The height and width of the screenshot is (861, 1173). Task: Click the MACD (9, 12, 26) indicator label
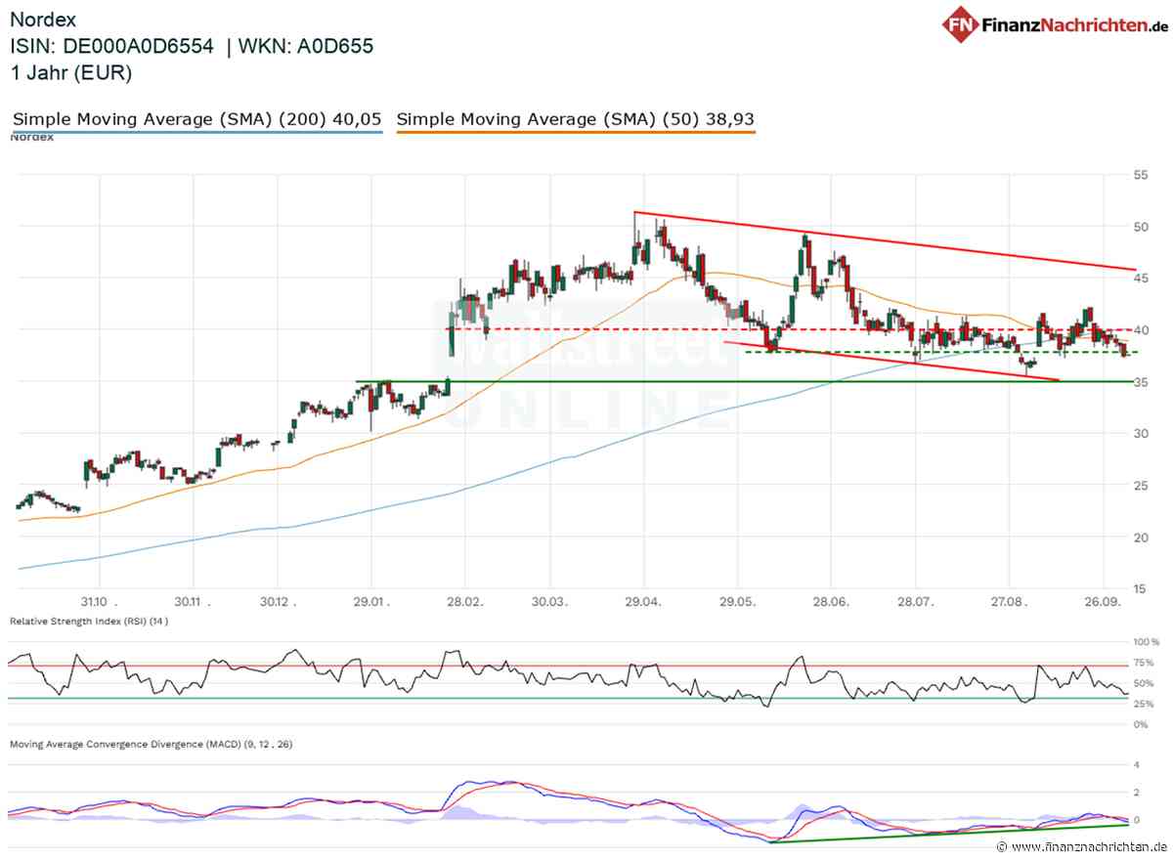point(151,744)
